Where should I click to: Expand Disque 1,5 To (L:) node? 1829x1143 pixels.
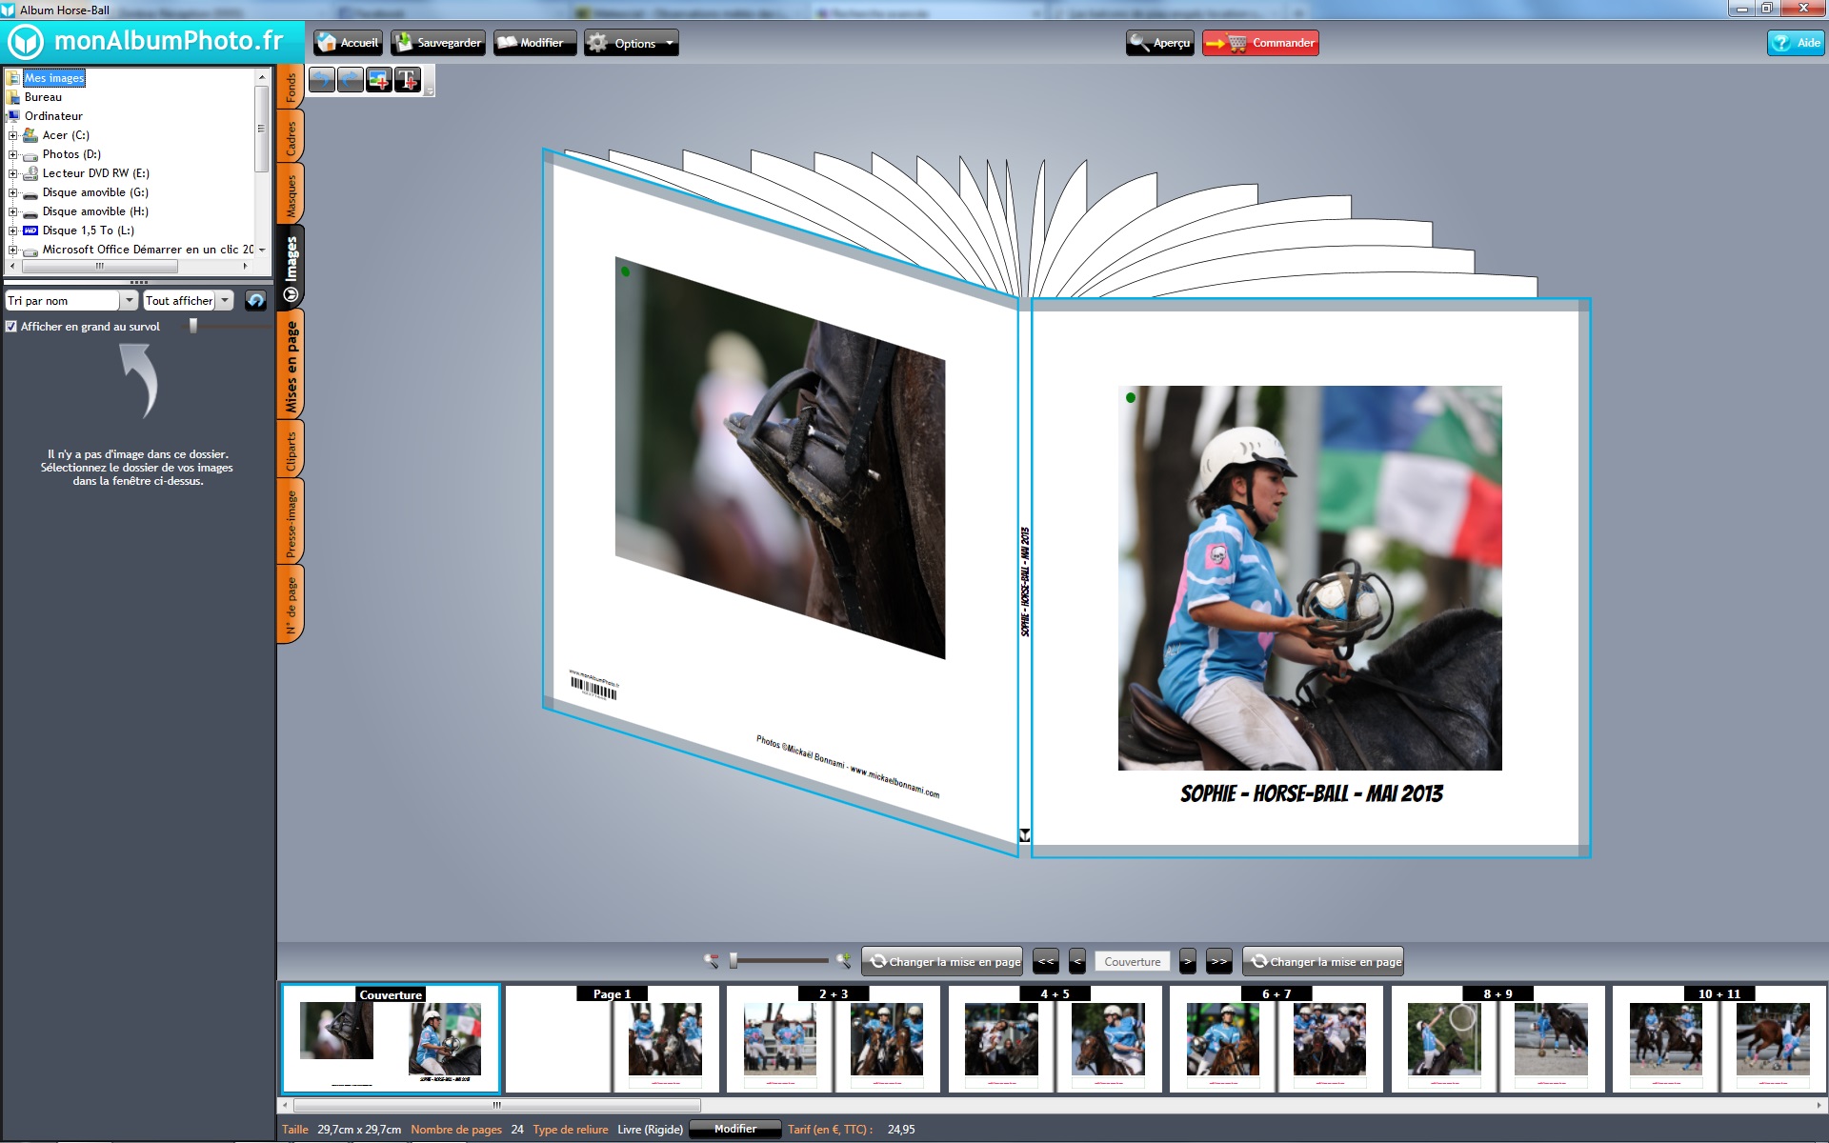(12, 231)
